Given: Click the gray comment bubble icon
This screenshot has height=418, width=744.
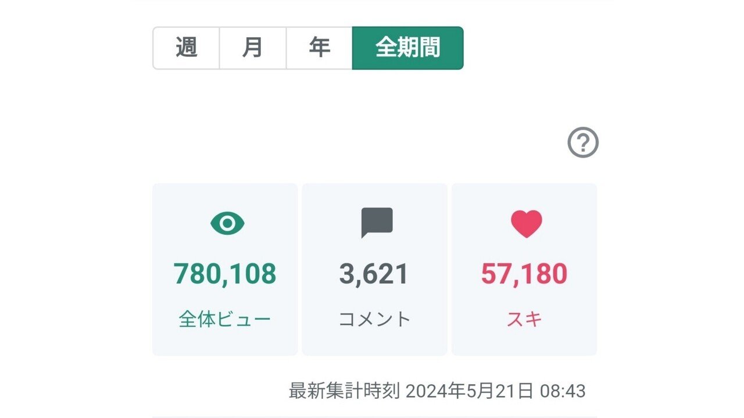Looking at the screenshot, I should click(x=377, y=223).
